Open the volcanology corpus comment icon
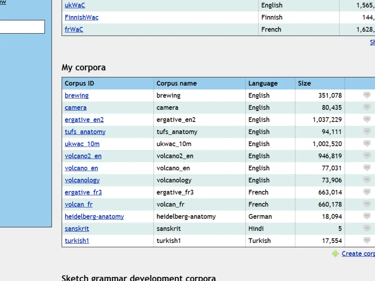This screenshot has height=281, width=375. pyautogui.click(x=367, y=180)
